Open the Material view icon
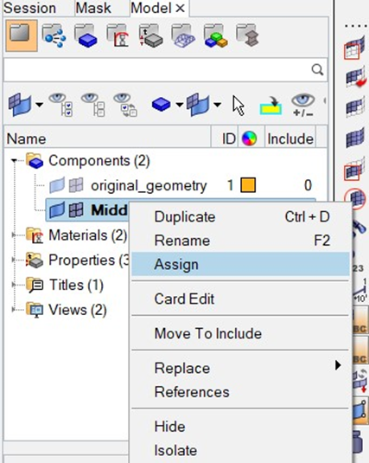 tap(118, 36)
